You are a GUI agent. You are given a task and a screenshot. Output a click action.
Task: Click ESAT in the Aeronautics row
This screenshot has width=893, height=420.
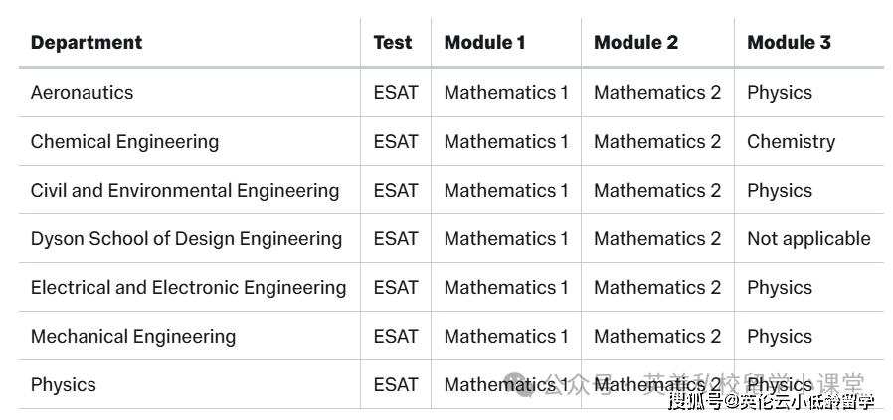coord(396,92)
